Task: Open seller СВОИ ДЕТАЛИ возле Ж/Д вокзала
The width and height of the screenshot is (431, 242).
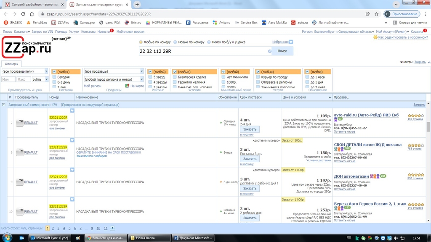Action: click(x=367, y=145)
